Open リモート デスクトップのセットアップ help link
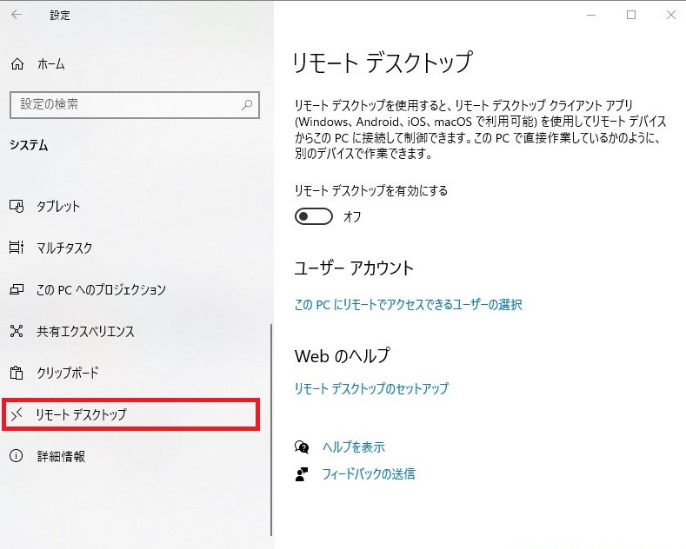This screenshot has width=686, height=549. [371, 388]
